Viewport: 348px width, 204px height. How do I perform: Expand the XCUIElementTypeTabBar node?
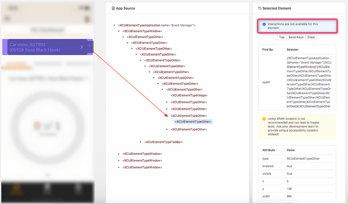click(x=140, y=142)
